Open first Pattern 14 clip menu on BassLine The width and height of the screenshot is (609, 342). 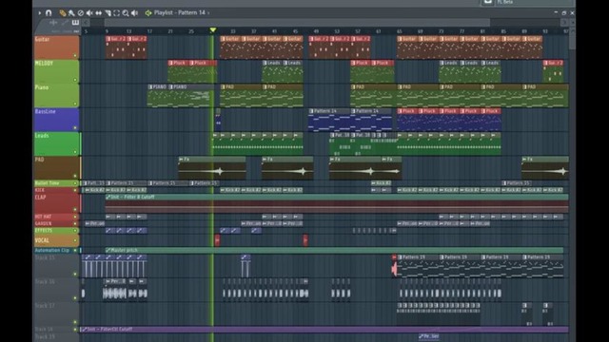pyautogui.click(x=311, y=111)
